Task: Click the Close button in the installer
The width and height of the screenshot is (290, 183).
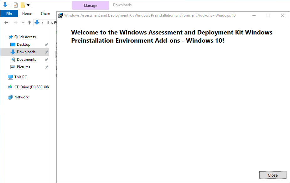Action: pyautogui.click(x=272, y=175)
